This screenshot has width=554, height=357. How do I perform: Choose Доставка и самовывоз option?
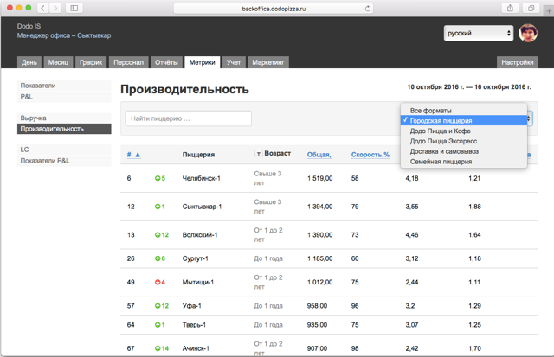464,151
